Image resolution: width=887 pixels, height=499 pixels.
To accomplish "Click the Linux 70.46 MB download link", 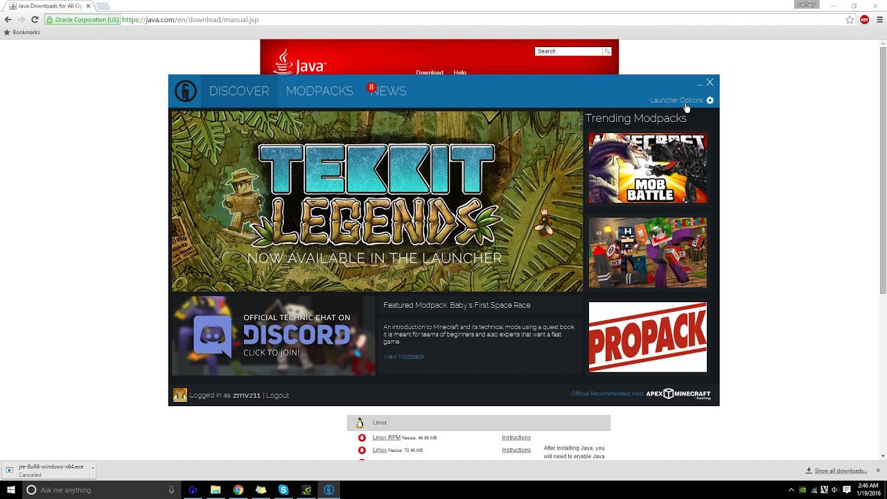I will [x=380, y=450].
